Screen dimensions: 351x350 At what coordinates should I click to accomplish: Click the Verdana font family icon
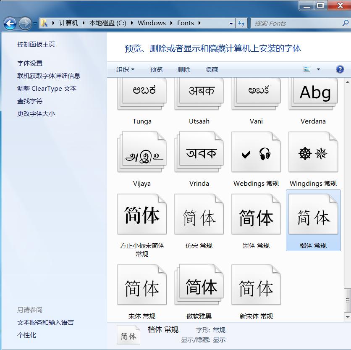point(313,94)
